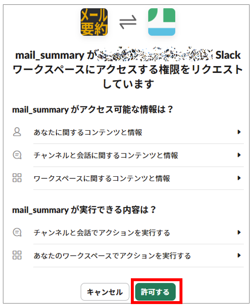Open the あなたのワークスペースでアクションを実行する row
252x305 pixels.
click(128, 255)
